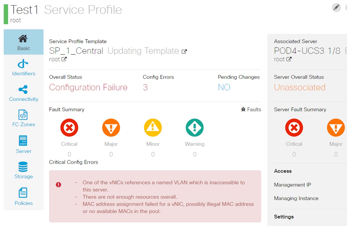Image resolution: width=347 pixels, height=226 pixels.
Task: Click the teal Warning fault icon
Action: 194,128
